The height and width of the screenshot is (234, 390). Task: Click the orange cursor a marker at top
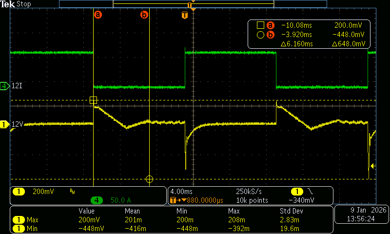(x=97, y=15)
